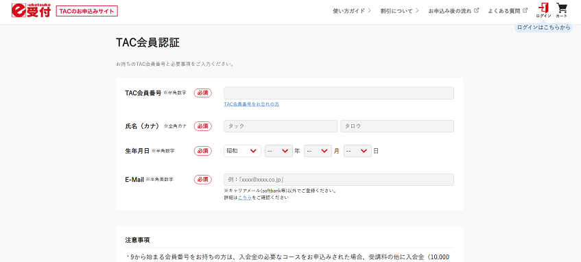This screenshot has height=262, width=581.
Task: Focus the given name kana field タロウ
Action: pyautogui.click(x=397, y=126)
